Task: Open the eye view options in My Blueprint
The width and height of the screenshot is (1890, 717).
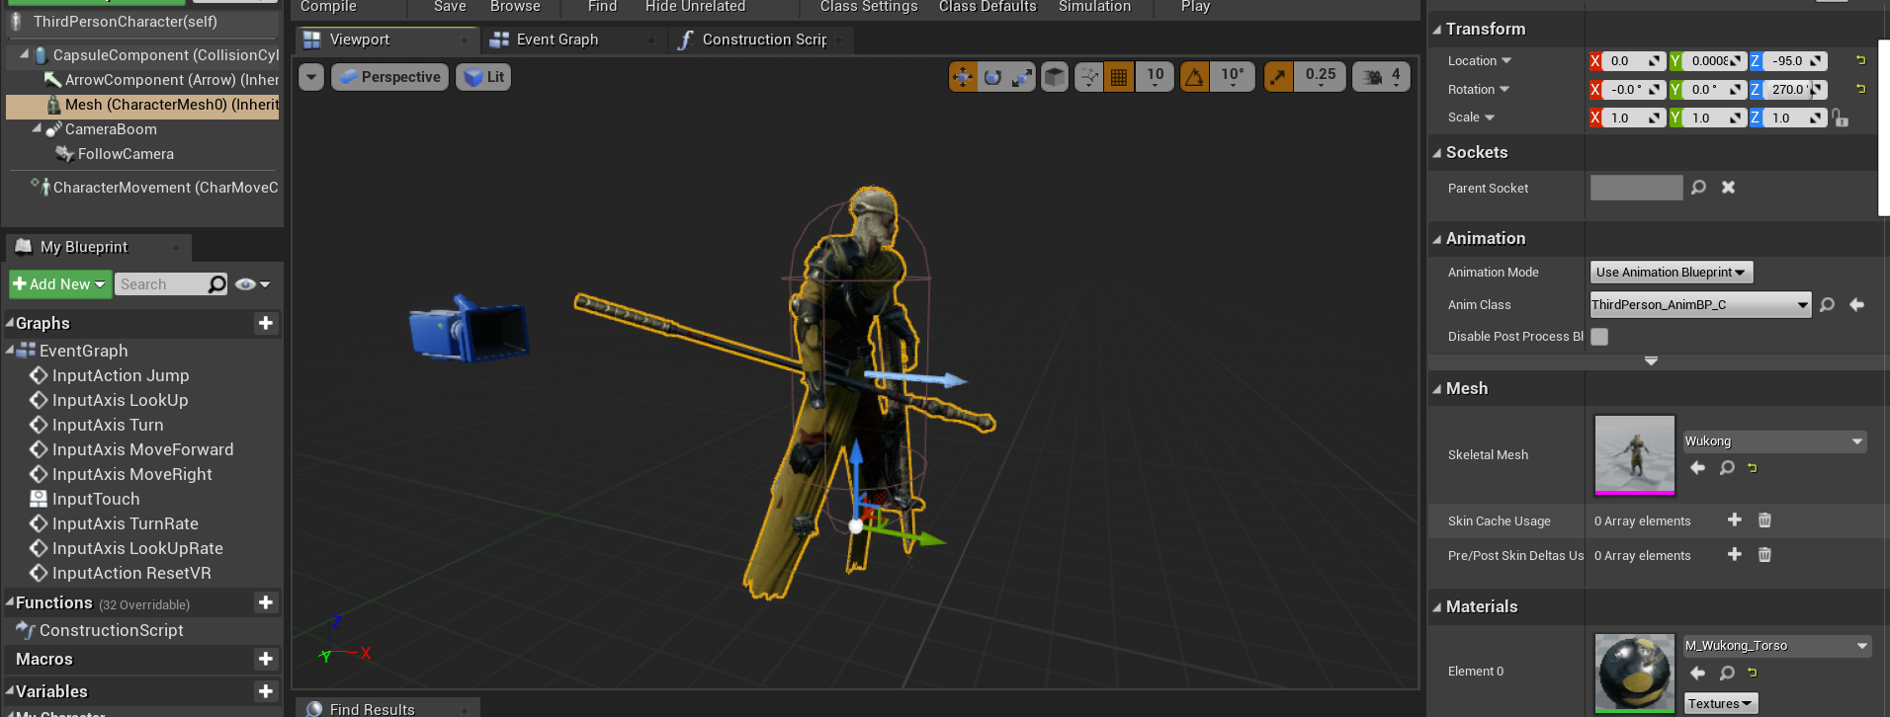Action: 252,284
